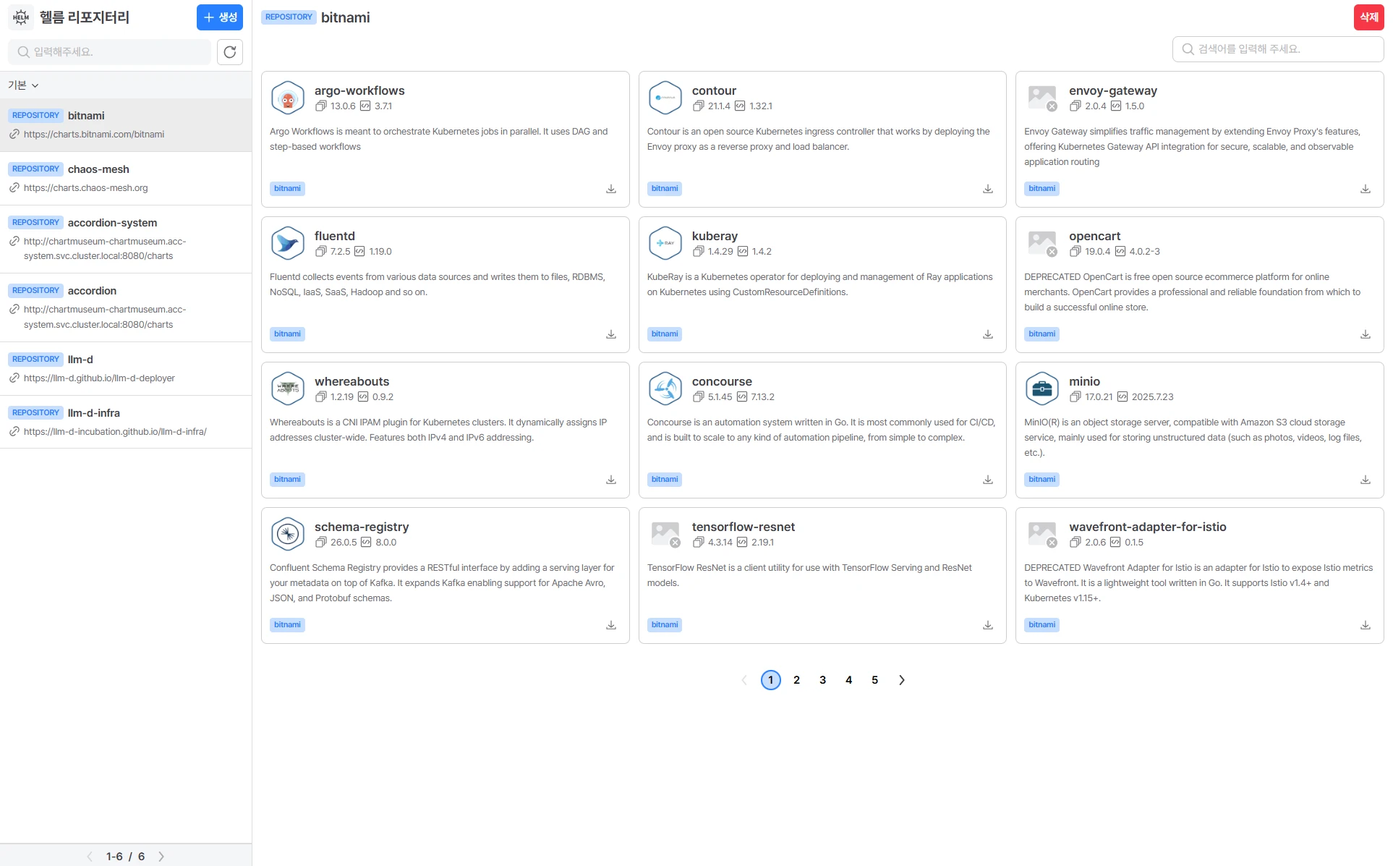Image resolution: width=1393 pixels, height=866 pixels.
Task: Go to chart page 4
Action: click(x=849, y=680)
